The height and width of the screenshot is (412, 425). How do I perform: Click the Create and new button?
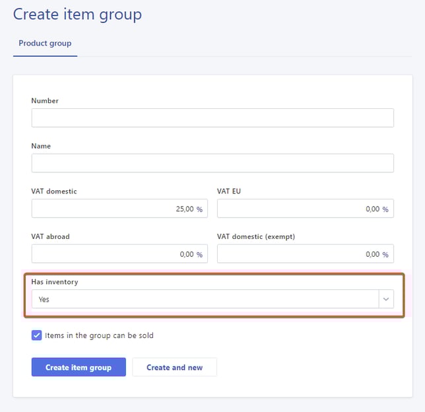174,367
